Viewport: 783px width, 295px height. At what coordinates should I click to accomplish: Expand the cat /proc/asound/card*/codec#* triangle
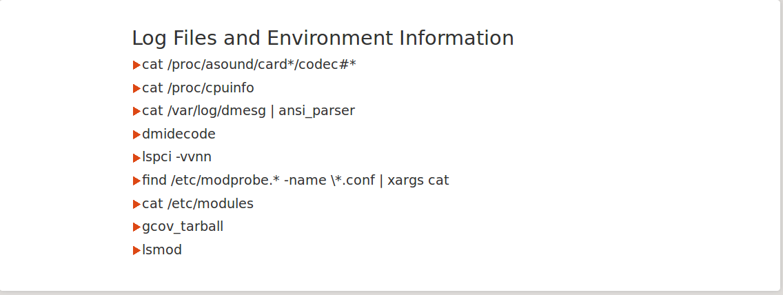pos(136,65)
